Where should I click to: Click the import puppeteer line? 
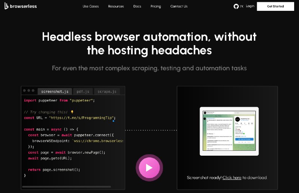pyautogui.click(x=59, y=100)
